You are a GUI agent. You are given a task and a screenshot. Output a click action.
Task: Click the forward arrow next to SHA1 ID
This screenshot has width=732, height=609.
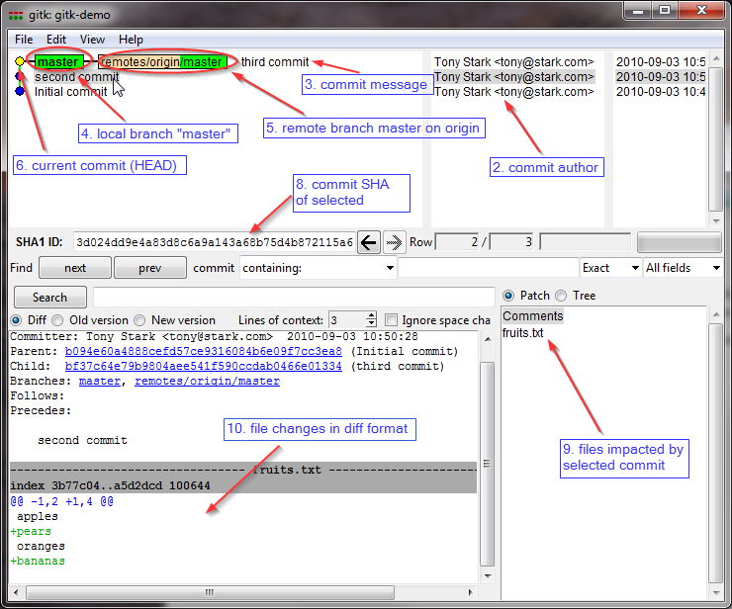(394, 242)
